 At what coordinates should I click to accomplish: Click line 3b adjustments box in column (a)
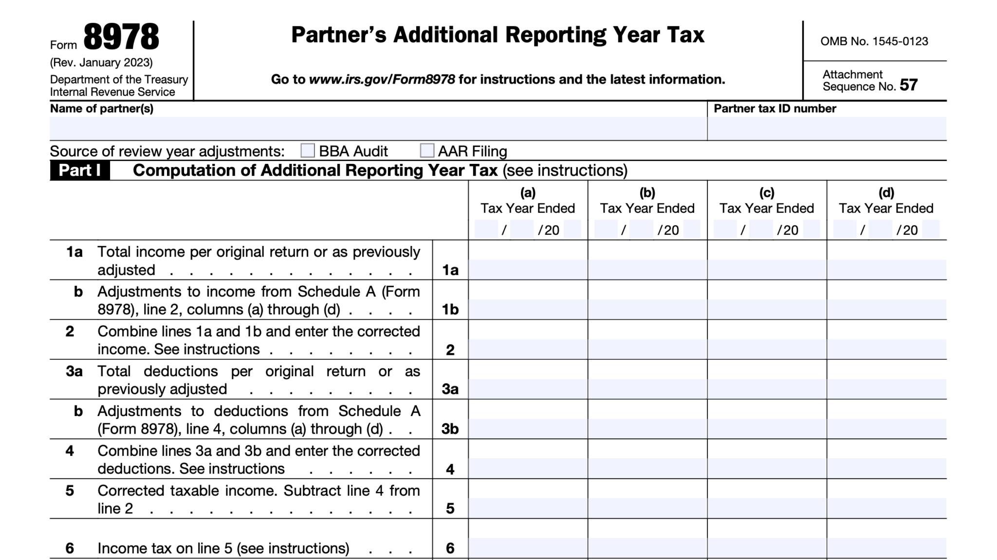click(x=528, y=427)
